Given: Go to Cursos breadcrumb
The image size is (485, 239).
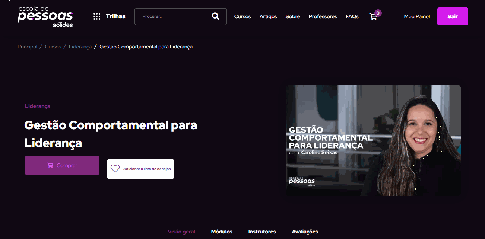Looking at the screenshot, I should click(53, 47).
